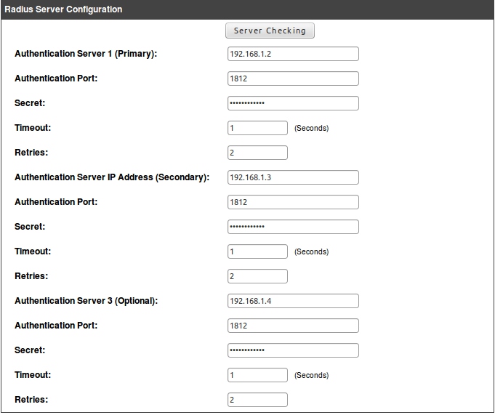Click the Server 3 Secret password field
The width and height of the screenshot is (495, 415).
tap(293, 350)
